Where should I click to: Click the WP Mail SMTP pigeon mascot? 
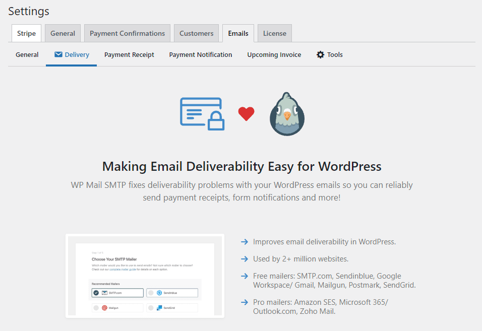[x=287, y=114]
